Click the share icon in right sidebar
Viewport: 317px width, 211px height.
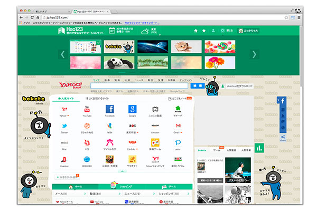283,137
